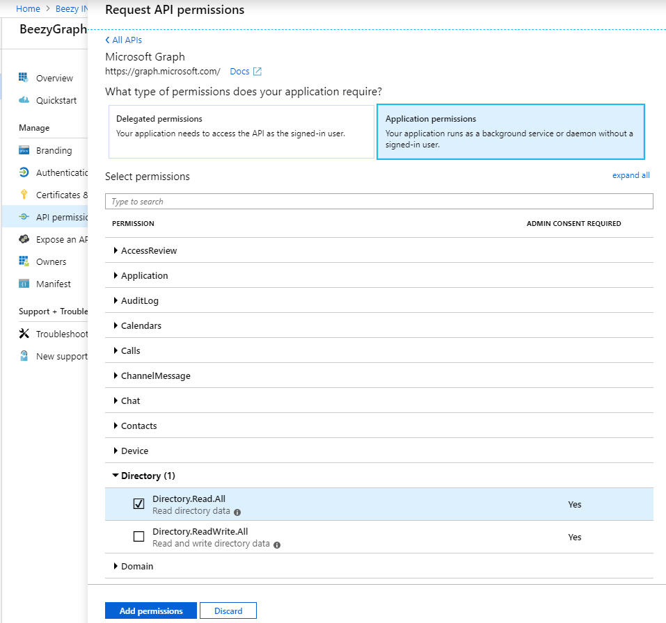The image size is (666, 623).
Task: Click the https://graph.microsoft.com/ URL text
Action: [x=163, y=72]
